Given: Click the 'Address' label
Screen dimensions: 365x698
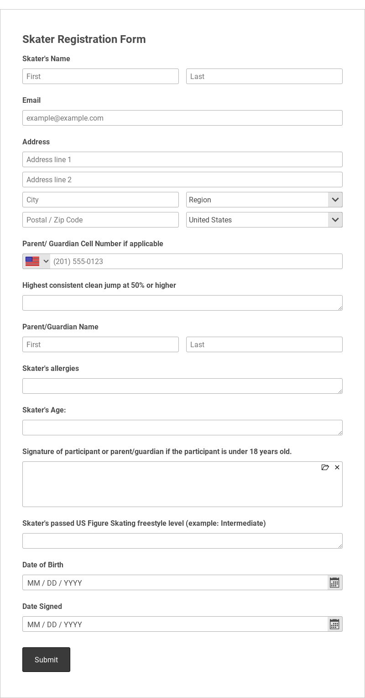Looking at the screenshot, I should click(36, 142).
